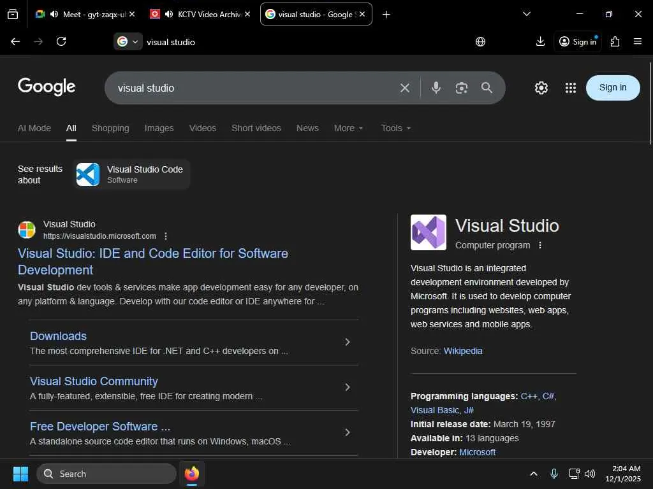The image size is (653, 489).
Task: Open the Microsoft developer link
Action: tap(477, 453)
